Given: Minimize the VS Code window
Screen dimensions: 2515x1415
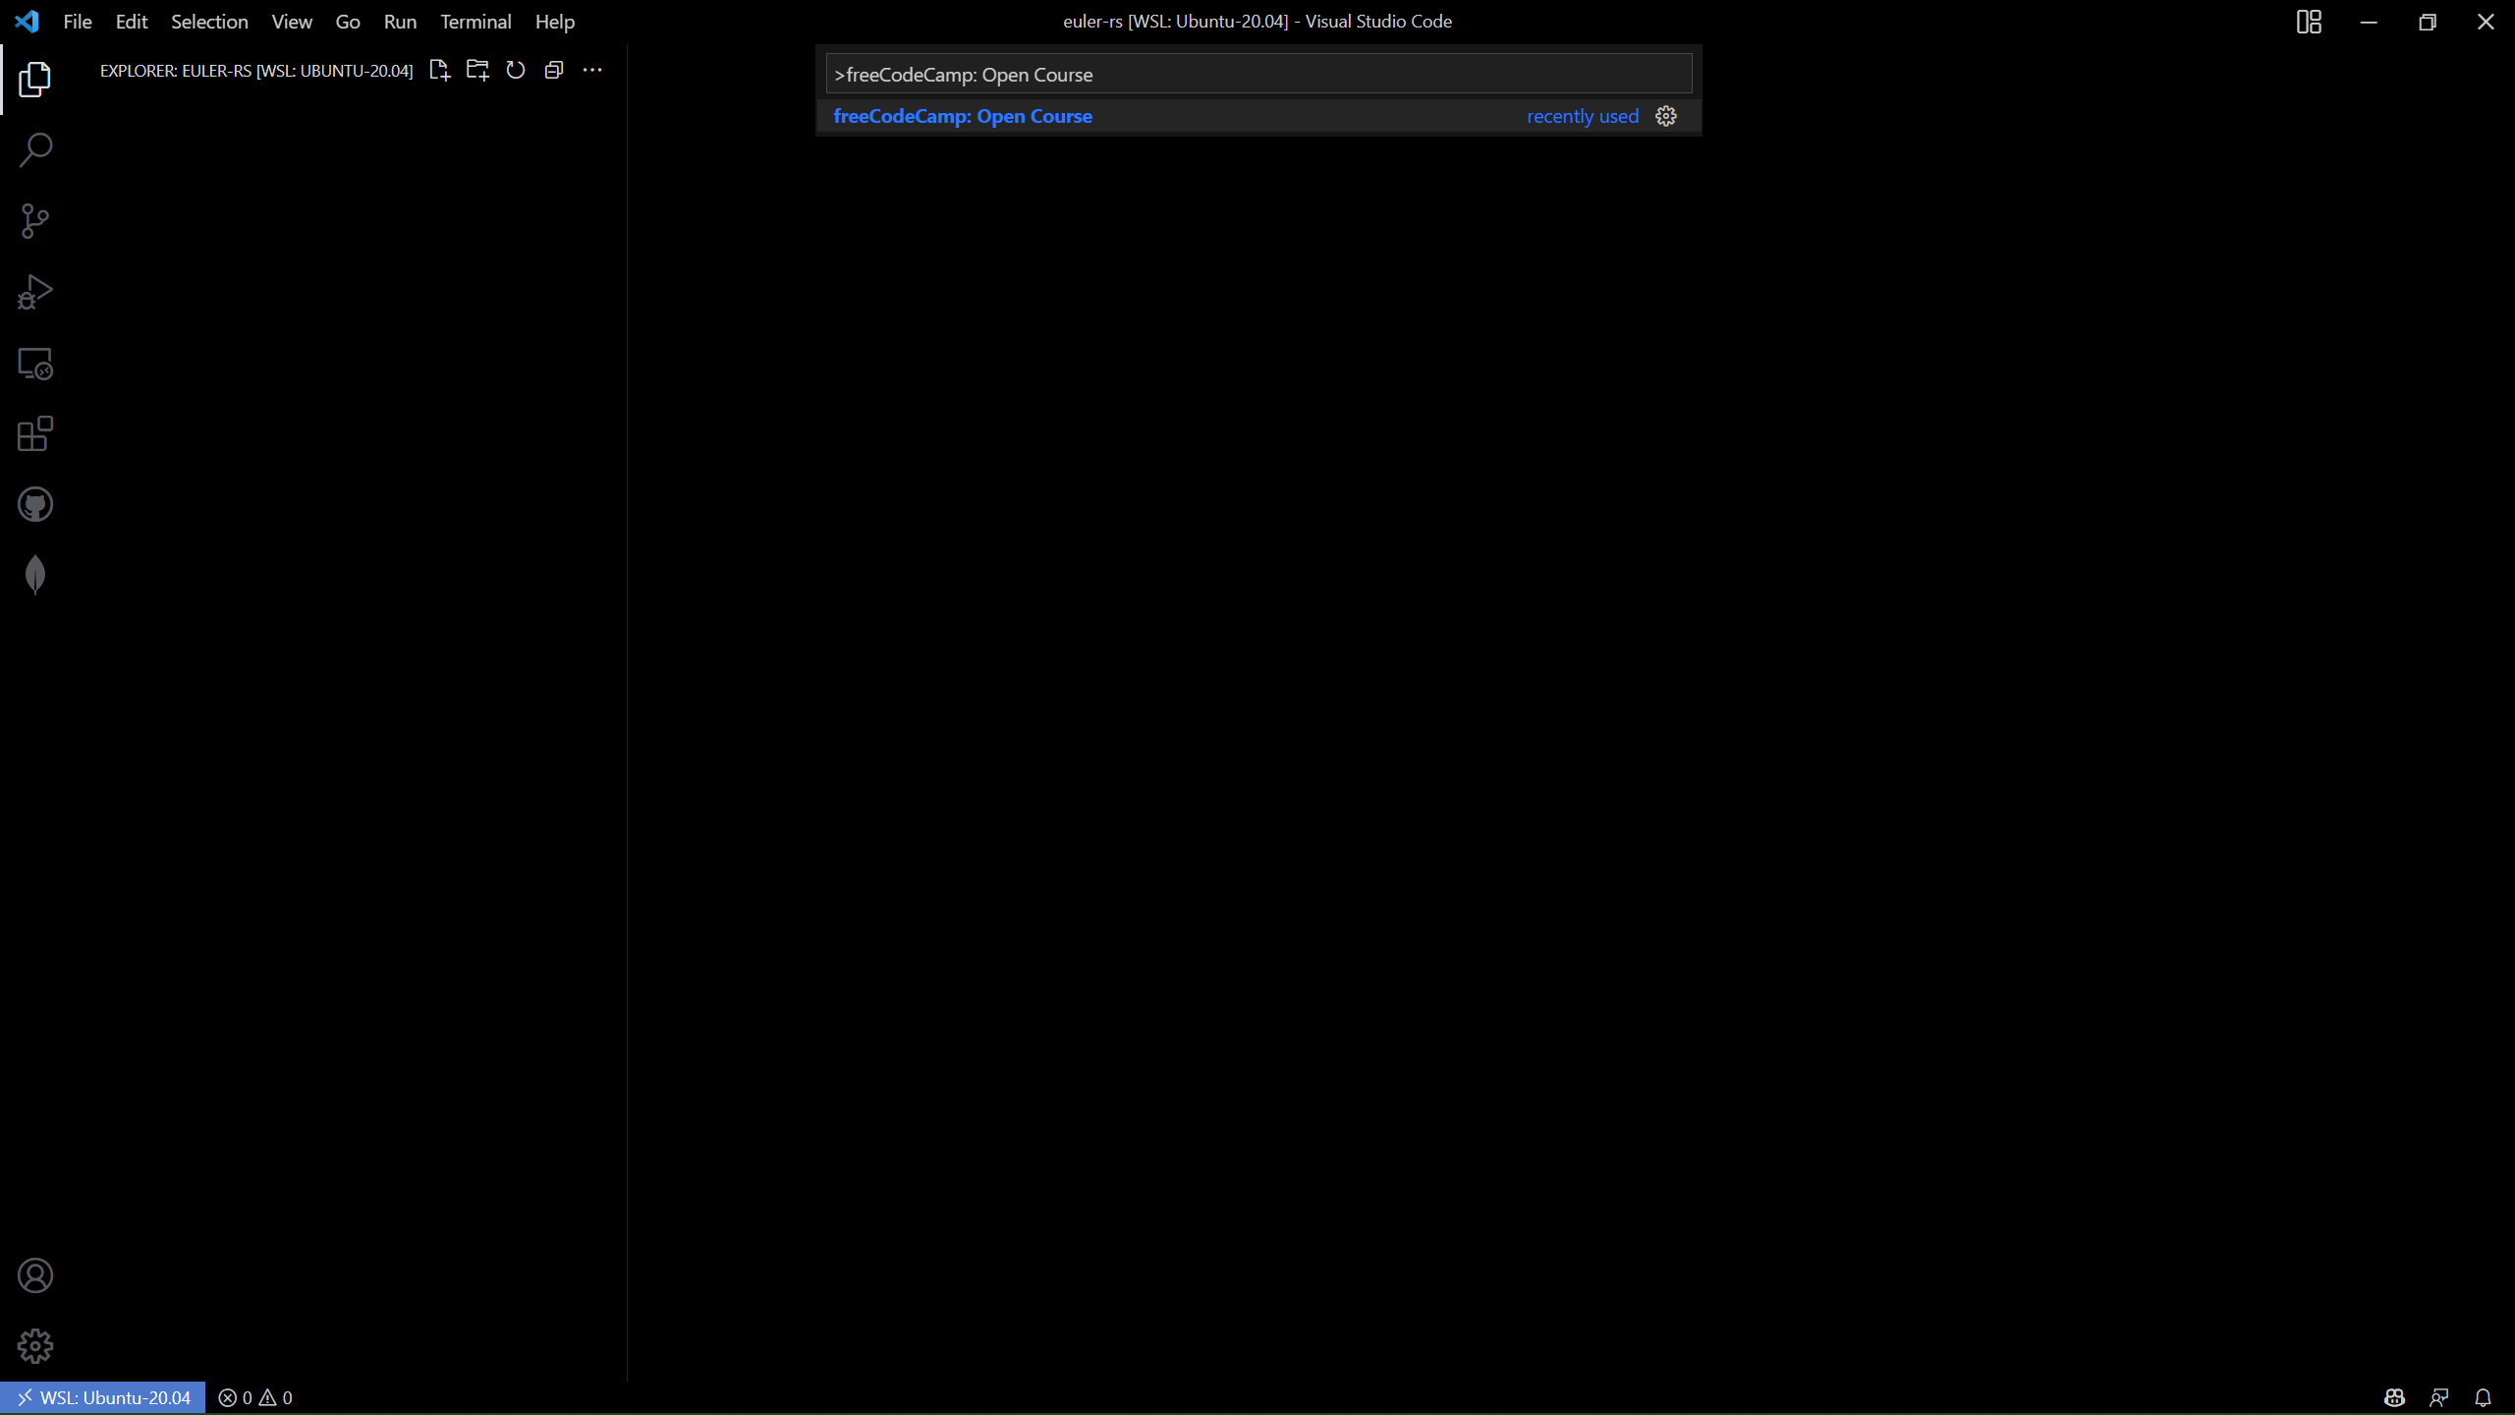Looking at the screenshot, I should click(2369, 22).
